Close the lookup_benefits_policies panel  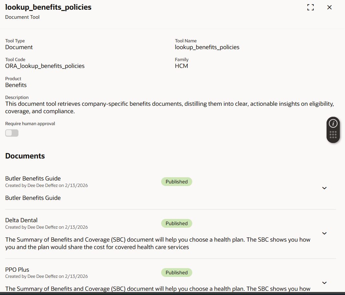click(329, 7)
